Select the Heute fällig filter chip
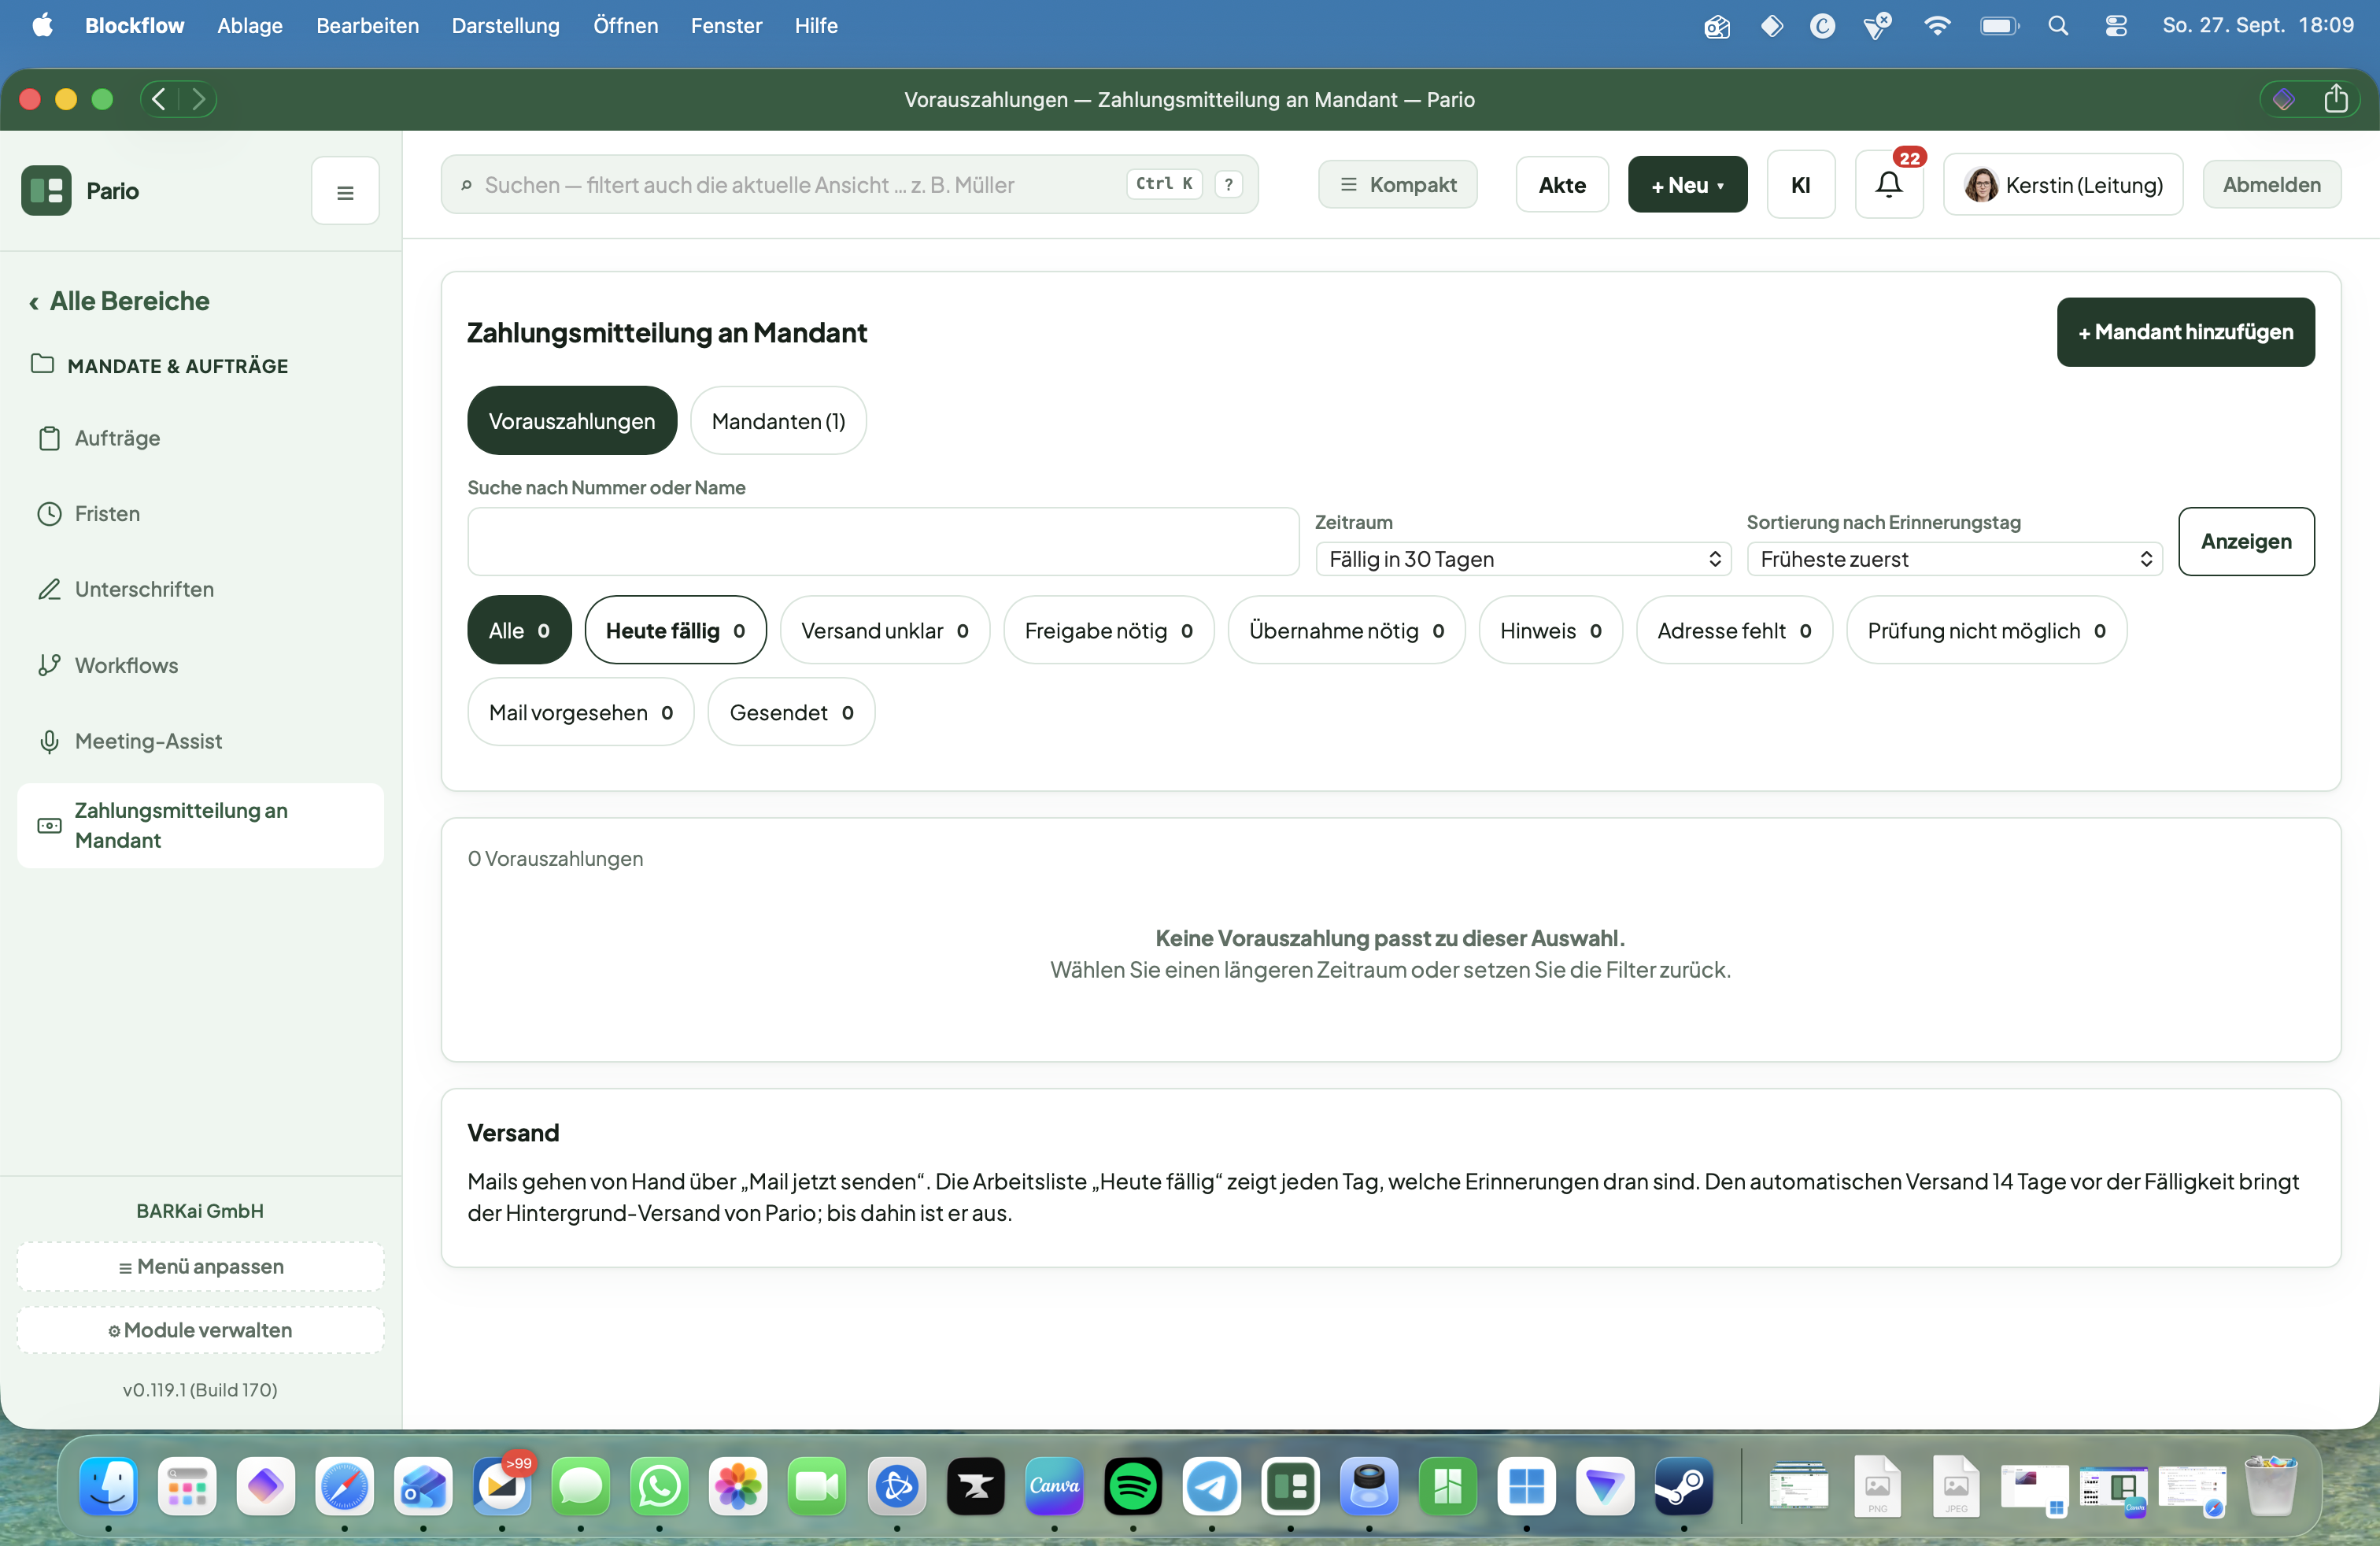The height and width of the screenshot is (1546, 2380). tap(675, 631)
